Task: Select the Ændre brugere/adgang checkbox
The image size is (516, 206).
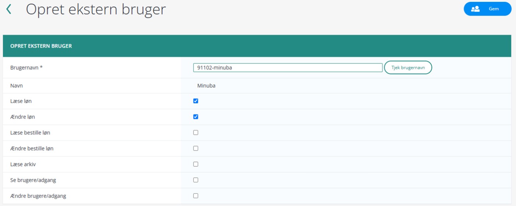Action: pos(196,196)
